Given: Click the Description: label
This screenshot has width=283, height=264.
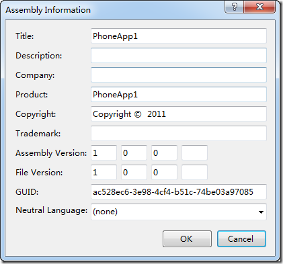Looking at the screenshot, I should click(38, 56).
